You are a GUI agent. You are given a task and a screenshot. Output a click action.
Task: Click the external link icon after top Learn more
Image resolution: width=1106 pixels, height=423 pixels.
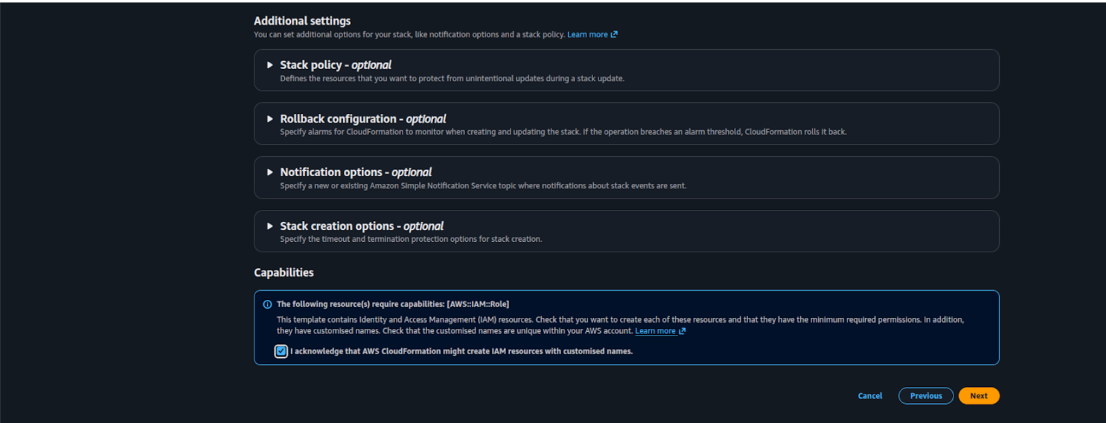[615, 34]
